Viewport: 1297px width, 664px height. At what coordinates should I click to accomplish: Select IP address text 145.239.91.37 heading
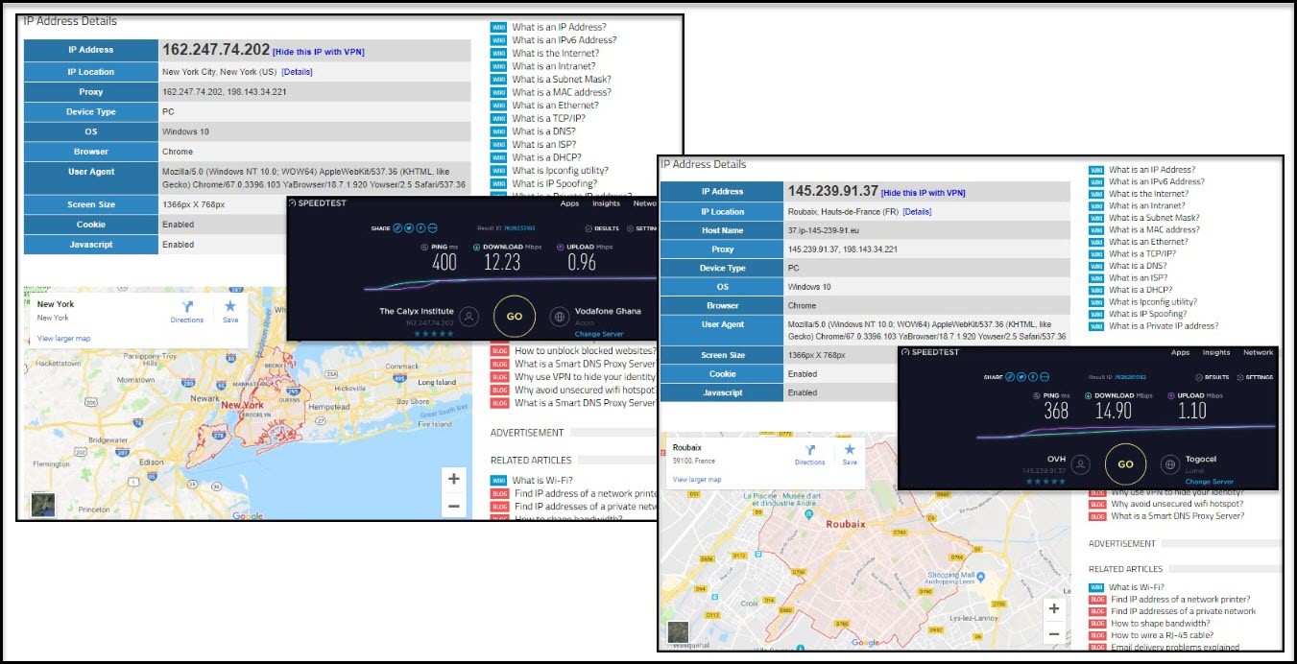point(832,192)
